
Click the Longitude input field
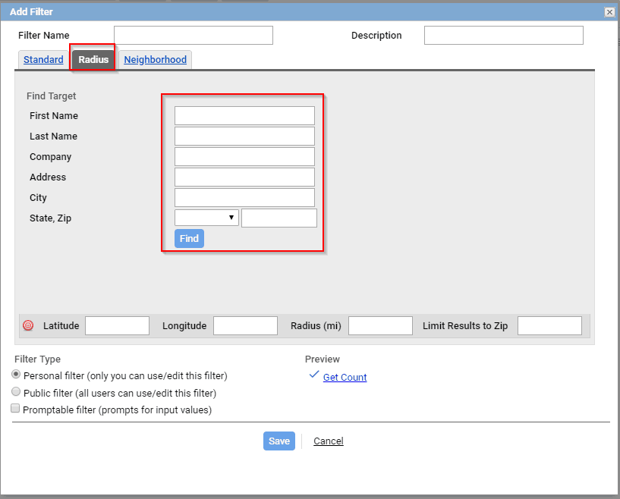coord(245,325)
